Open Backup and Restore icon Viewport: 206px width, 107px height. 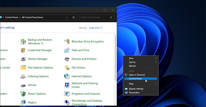click(x=23, y=42)
